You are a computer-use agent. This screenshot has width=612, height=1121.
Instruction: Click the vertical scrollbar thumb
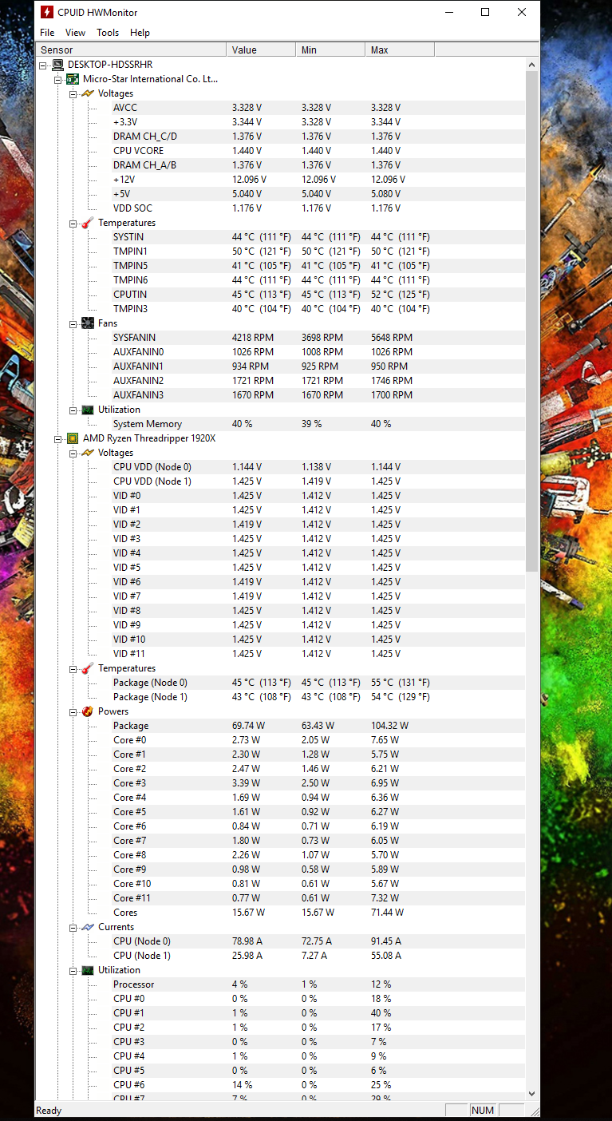click(532, 321)
